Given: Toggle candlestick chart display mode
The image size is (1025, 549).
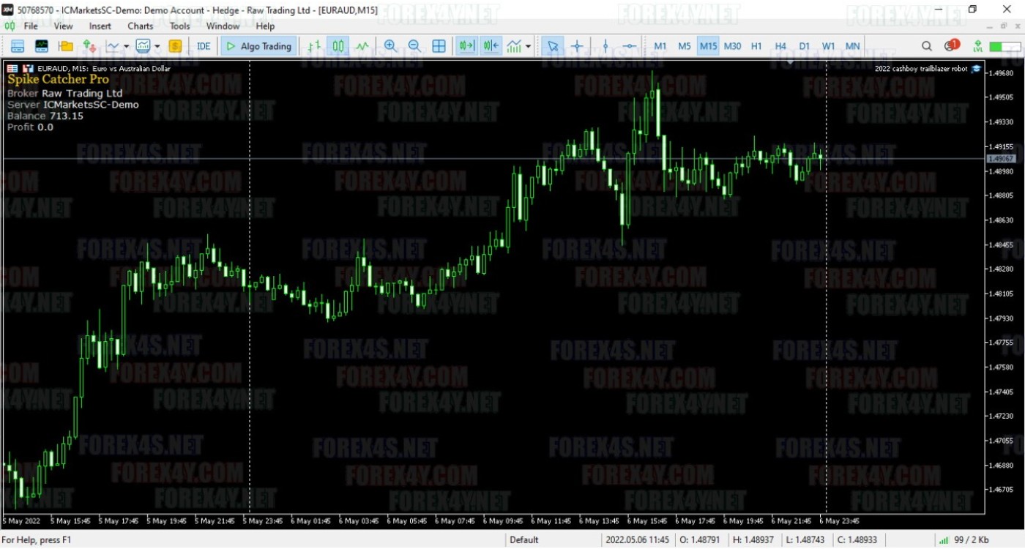Looking at the screenshot, I should 338,46.
